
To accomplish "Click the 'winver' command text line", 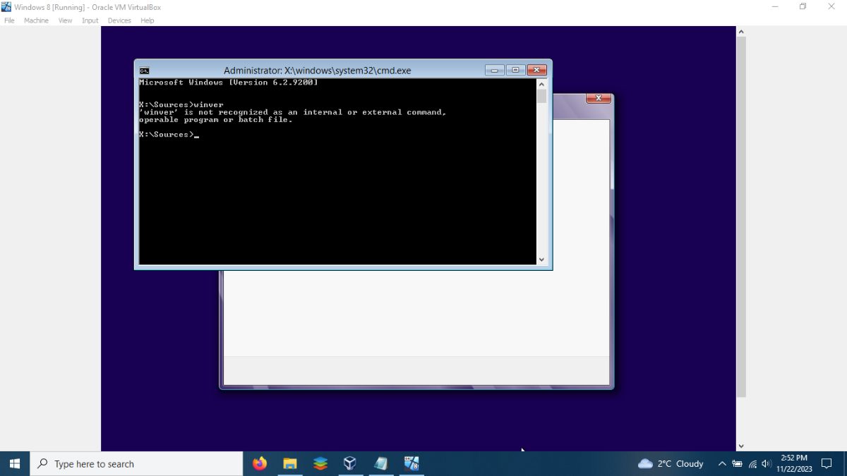I will (181, 104).
